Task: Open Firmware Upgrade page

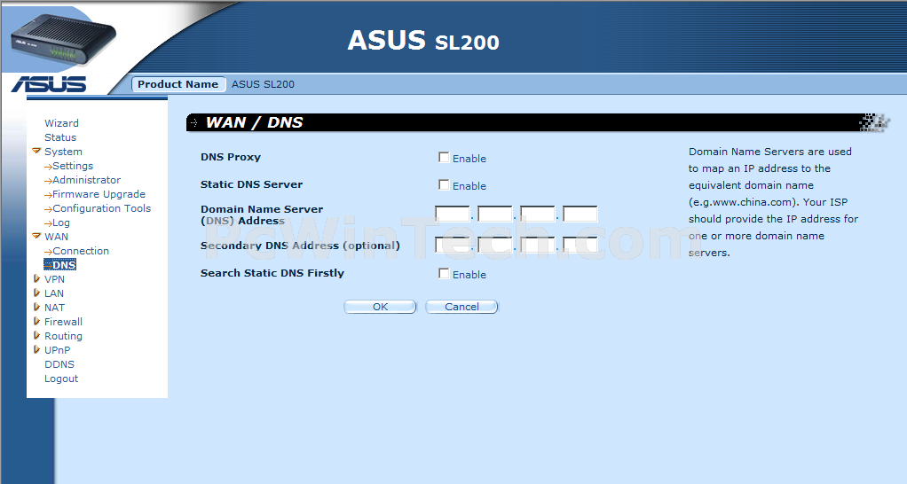Action: [x=99, y=194]
